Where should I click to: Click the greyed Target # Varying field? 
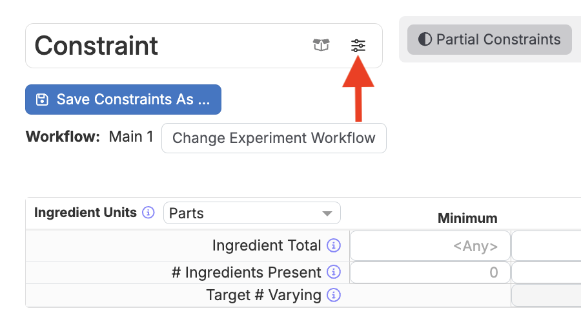tap(546, 296)
